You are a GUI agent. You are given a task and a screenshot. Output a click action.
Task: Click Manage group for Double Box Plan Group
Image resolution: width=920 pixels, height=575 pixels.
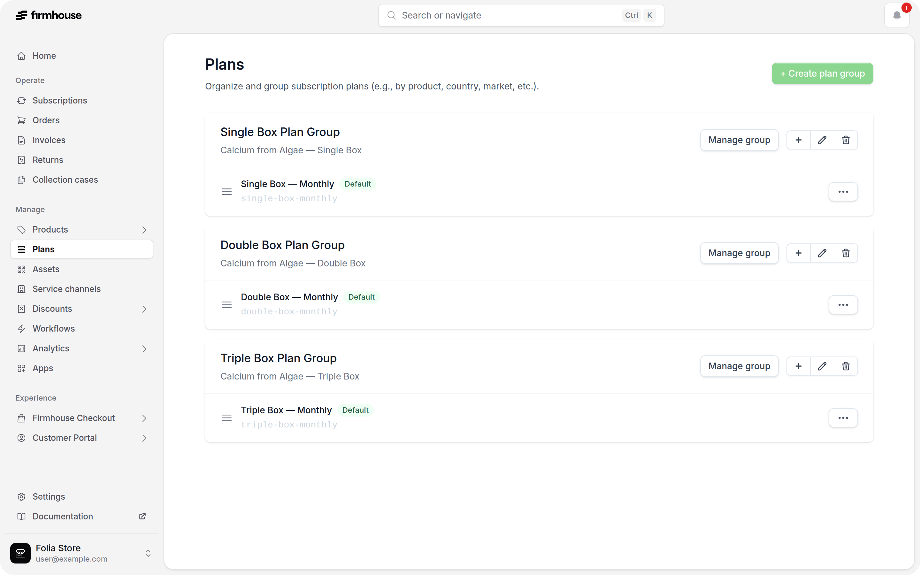739,253
